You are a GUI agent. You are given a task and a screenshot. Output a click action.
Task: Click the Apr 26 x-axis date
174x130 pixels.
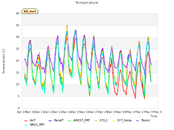coord(85,112)
